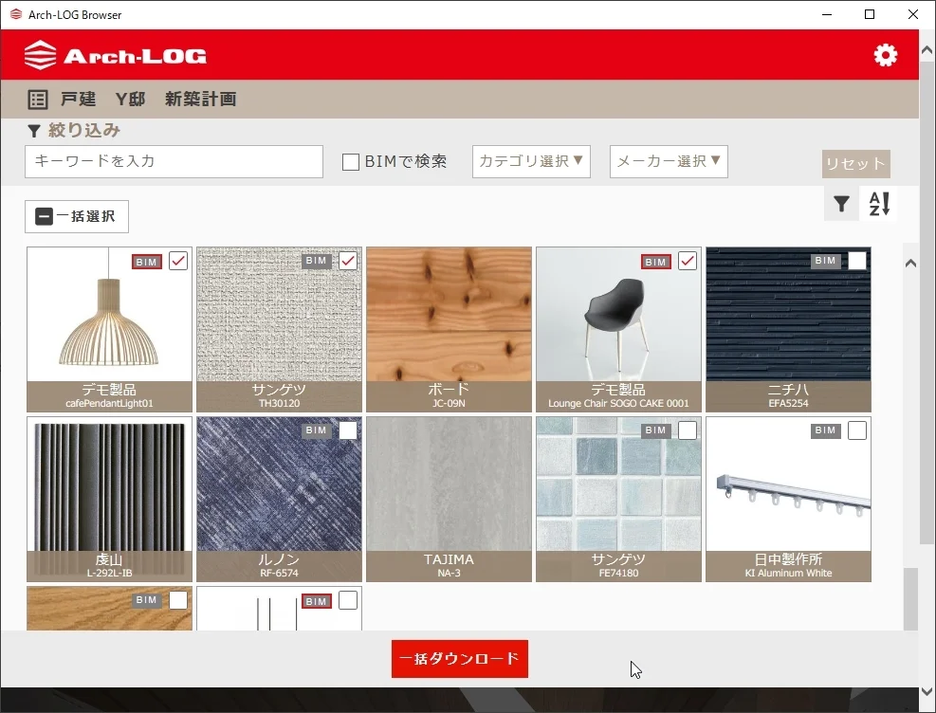Check the ルノン RF-6574 selection box

click(348, 430)
